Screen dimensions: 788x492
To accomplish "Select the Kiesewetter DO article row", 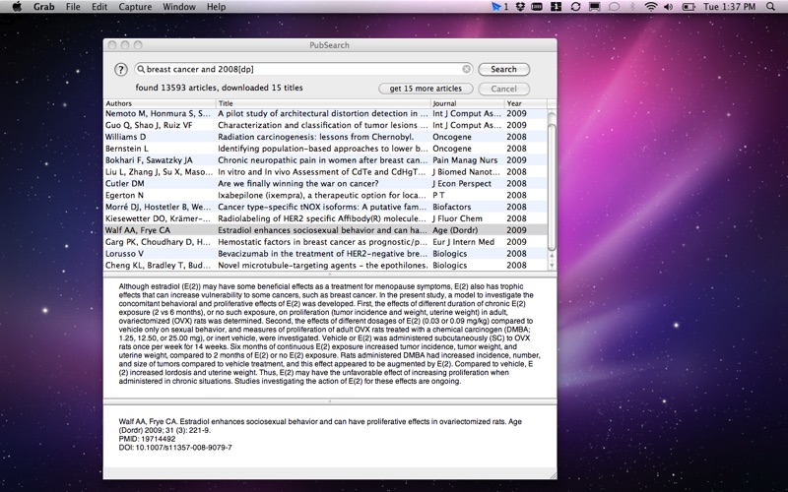I will (325, 218).
